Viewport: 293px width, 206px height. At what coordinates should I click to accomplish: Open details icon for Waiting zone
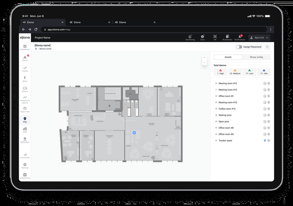[265, 115]
